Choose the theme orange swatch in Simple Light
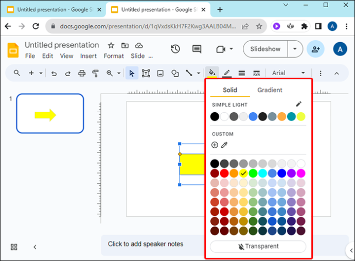The width and height of the screenshot is (355, 261). tap(281, 116)
